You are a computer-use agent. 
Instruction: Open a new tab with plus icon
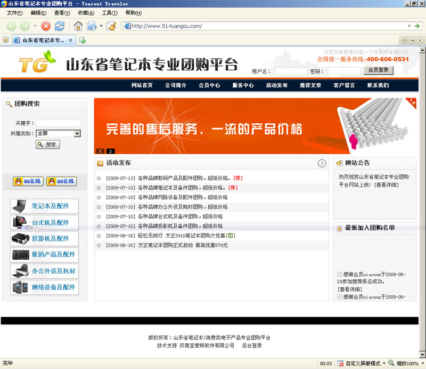[83, 41]
